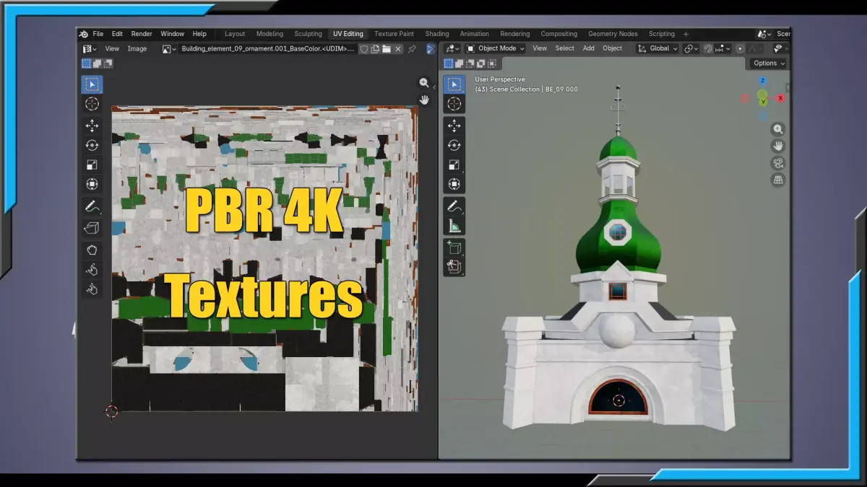Select the UV editor Scale tool
Image resolution: width=867 pixels, height=487 pixels.
point(92,165)
